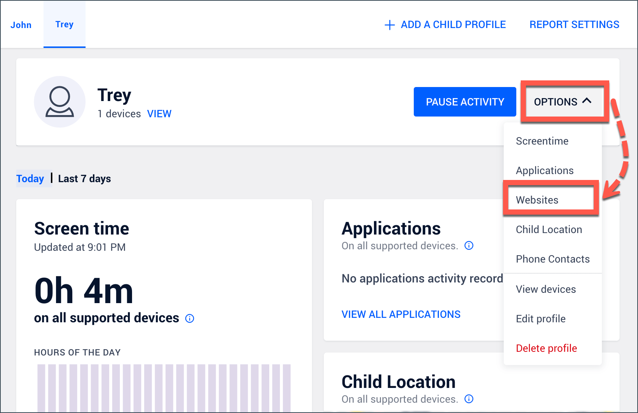The width and height of the screenshot is (638, 413).
Task: Choose Child Location menu item
Action: tap(549, 229)
